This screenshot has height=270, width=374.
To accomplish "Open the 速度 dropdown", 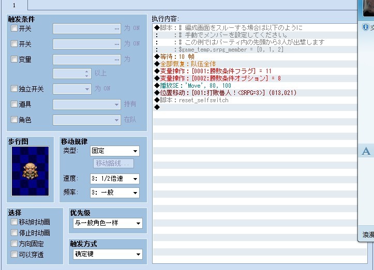I will pos(115,179).
